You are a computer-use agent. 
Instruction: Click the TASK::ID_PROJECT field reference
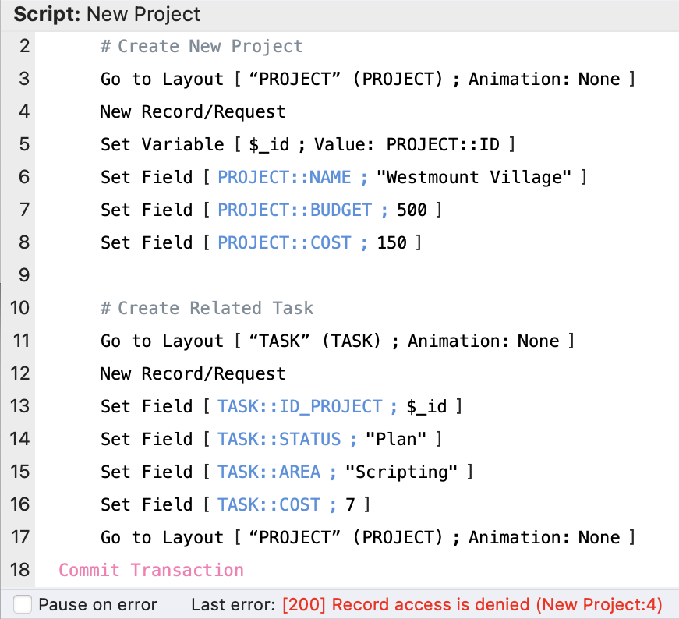(299, 406)
